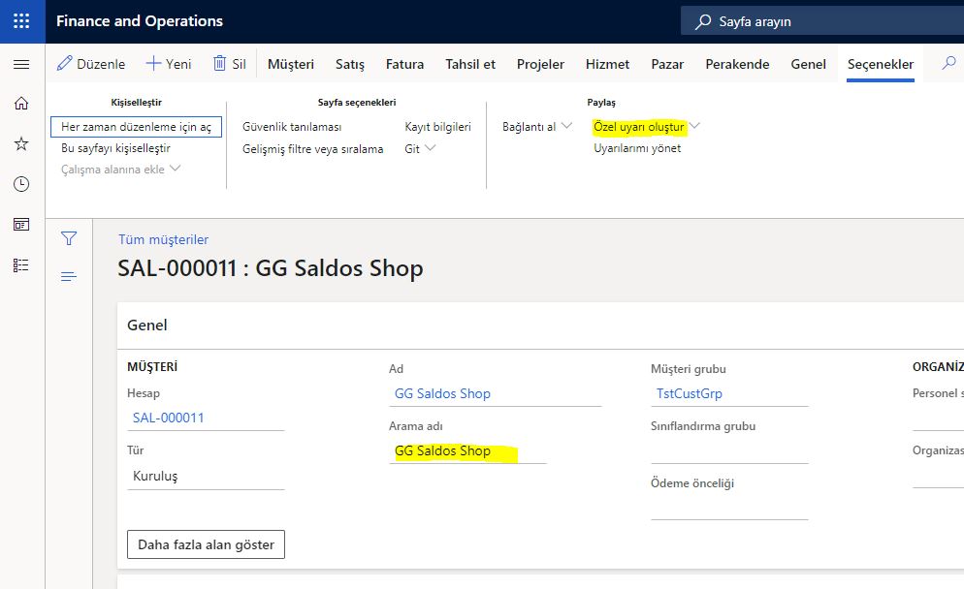Click Düzenle pencil edit button
This screenshot has width=964, height=589.
pos(91,64)
